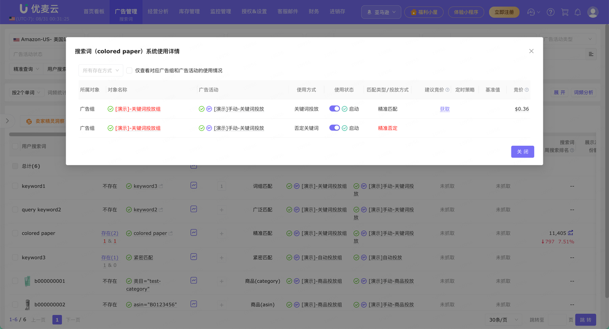The width and height of the screenshot is (609, 329).
Task: Open trend chart icon in query keyword2 row
Action: (x=194, y=209)
